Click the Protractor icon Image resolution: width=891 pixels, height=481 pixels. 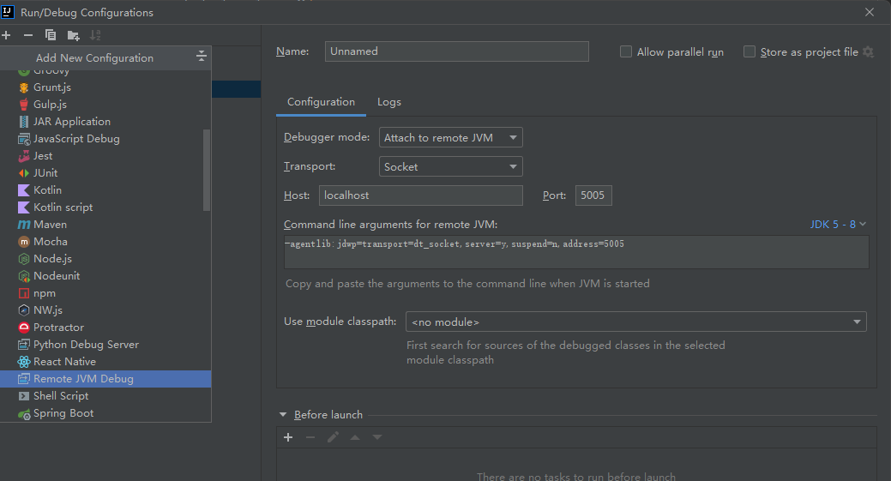pyautogui.click(x=23, y=328)
